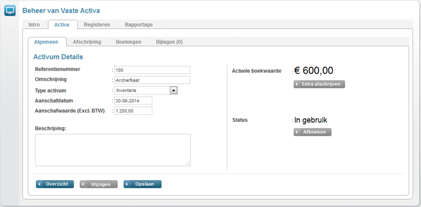Open the Type activum dropdown arrow

174,91
